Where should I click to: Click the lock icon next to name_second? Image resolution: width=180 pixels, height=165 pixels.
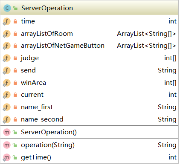tap(15, 119)
